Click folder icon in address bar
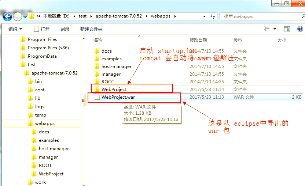This screenshot has height=186, width=305. (x=32, y=16)
